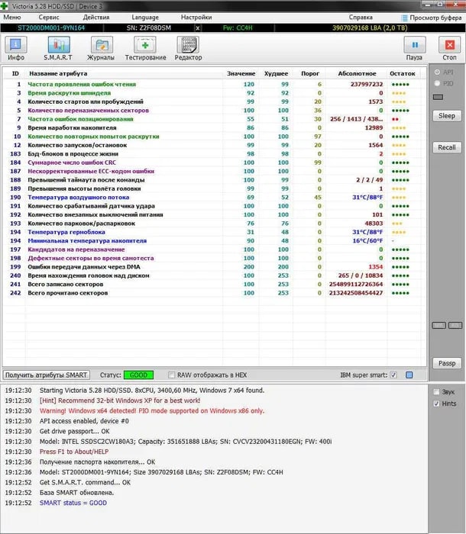The height and width of the screenshot is (534, 466).
Task: Select row Количество парковок/распарковок
Action: pyautogui.click(x=214, y=224)
